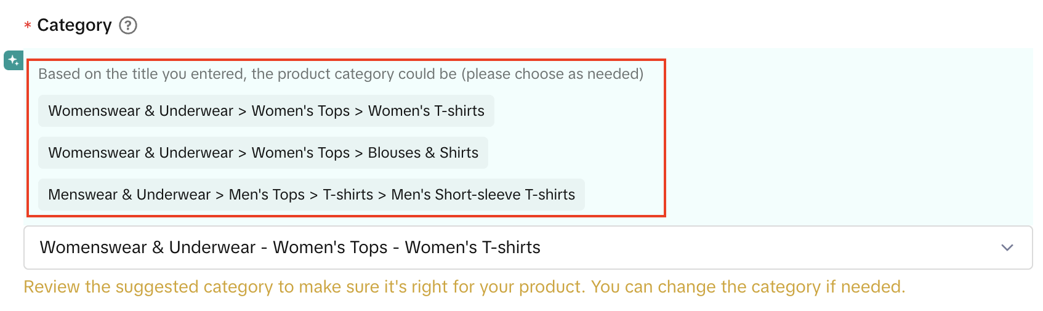Pick the Men's Short-sleeve T-shirts suggestion
Screen dimensions: 1043x311
point(483,195)
